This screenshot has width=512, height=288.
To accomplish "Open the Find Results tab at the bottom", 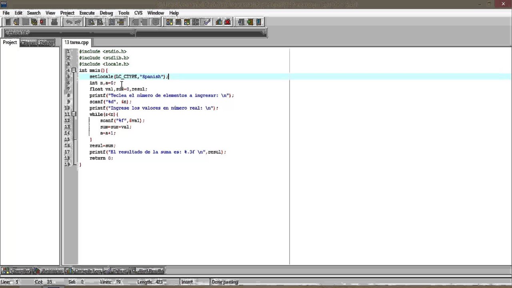I will (148, 271).
